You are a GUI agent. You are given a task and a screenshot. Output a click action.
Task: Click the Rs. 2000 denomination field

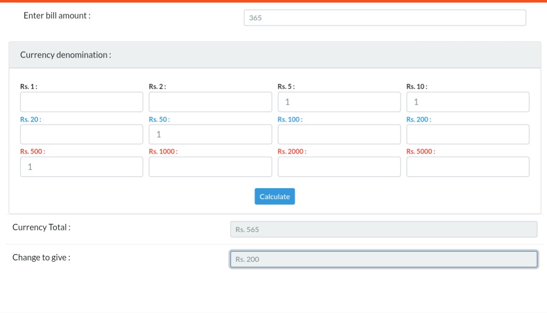pos(339,167)
